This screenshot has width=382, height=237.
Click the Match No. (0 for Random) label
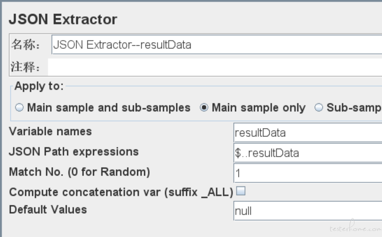79,172
